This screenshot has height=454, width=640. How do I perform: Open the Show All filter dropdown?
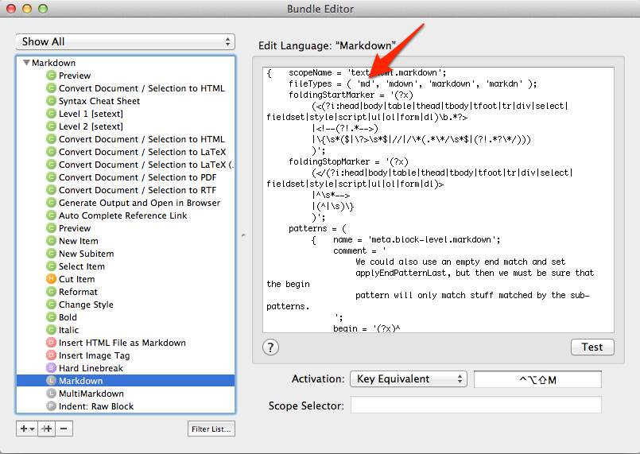(x=126, y=41)
